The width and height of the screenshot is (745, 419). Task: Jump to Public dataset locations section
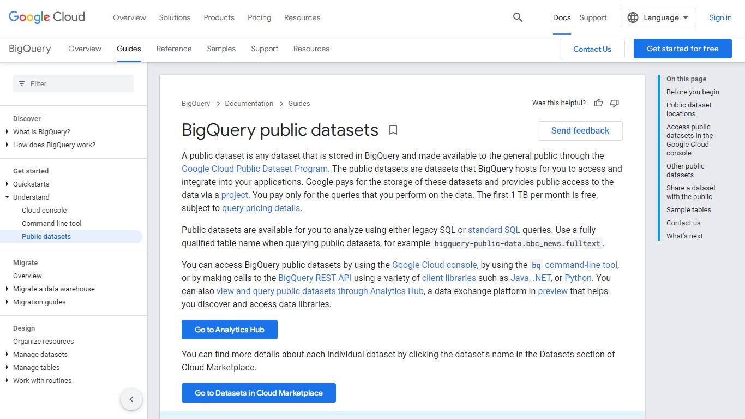point(689,109)
